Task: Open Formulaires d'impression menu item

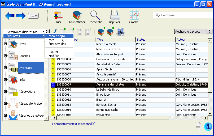Action: (22, 32)
